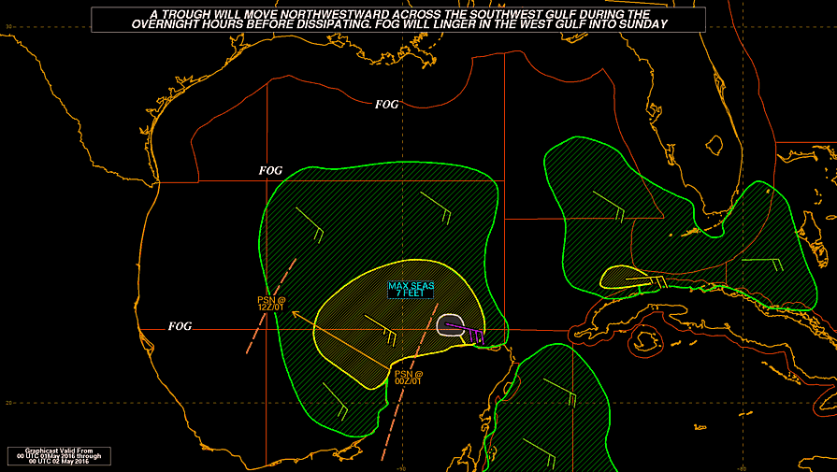
Task: Click the trough forecast headline banner
Action: [x=398, y=20]
